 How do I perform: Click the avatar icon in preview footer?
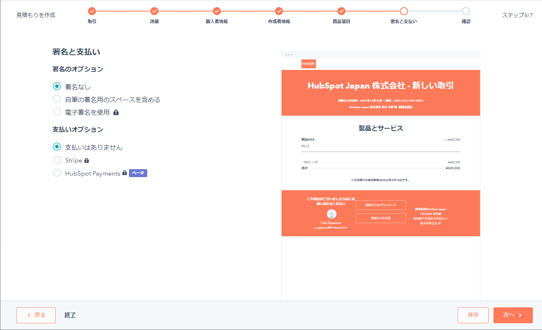pos(331,214)
